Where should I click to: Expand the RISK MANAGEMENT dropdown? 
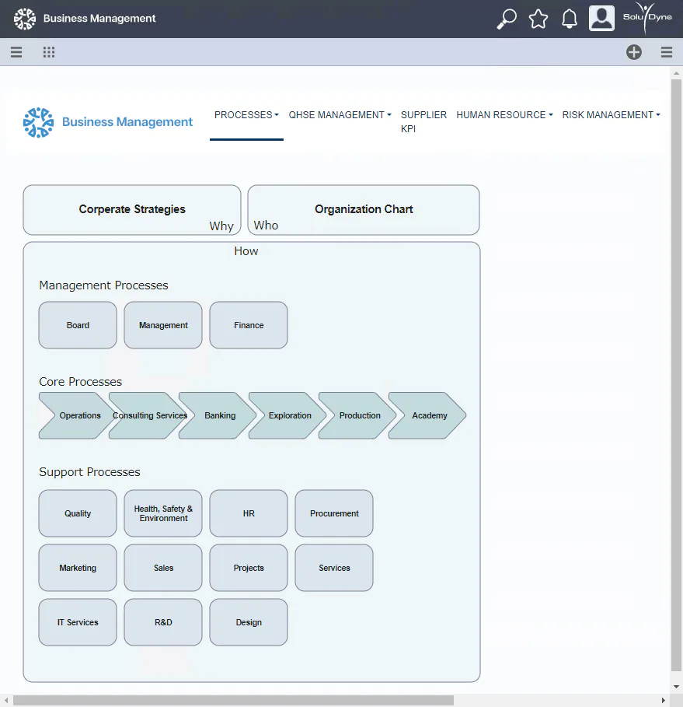click(x=611, y=115)
